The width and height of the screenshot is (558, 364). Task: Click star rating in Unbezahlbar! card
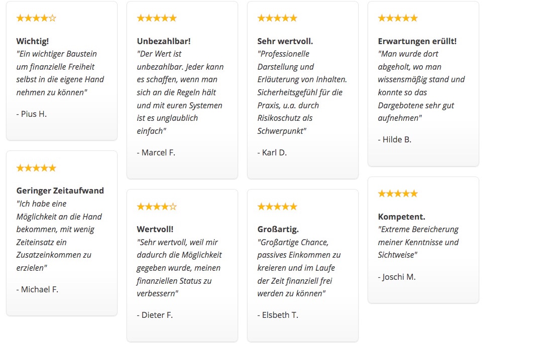pos(157,18)
